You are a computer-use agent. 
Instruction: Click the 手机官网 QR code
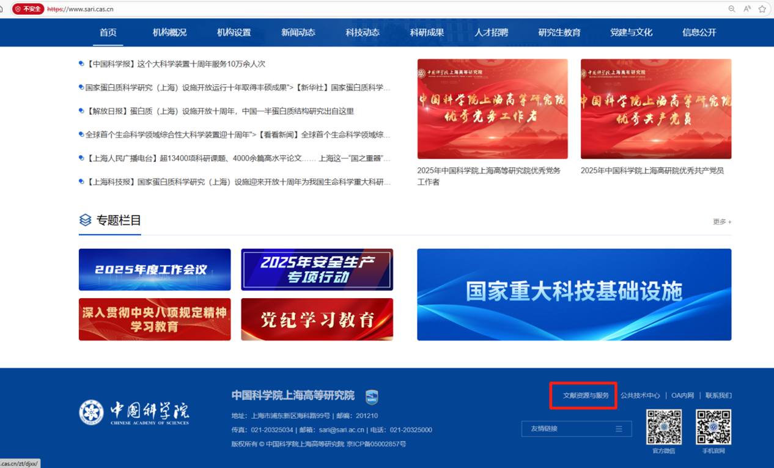coord(713,427)
